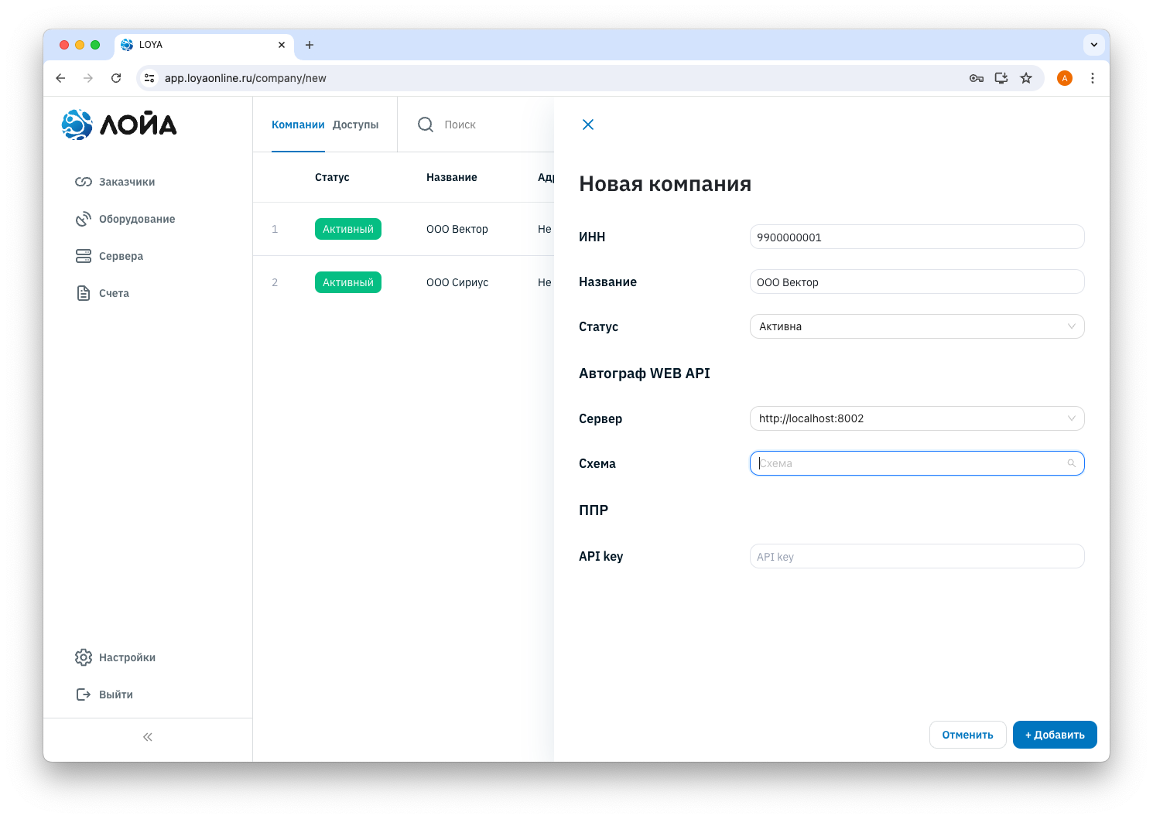Click the Сервера server icon
Viewport: 1153px width, 819px height.
point(84,256)
